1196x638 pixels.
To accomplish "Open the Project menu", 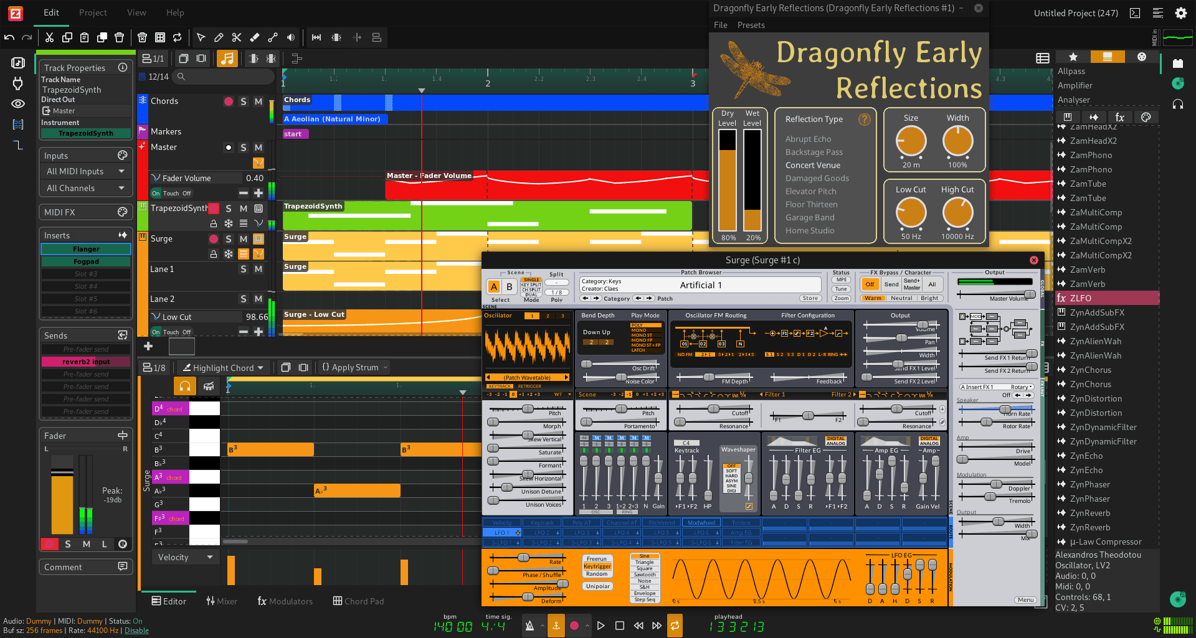I will click(93, 12).
